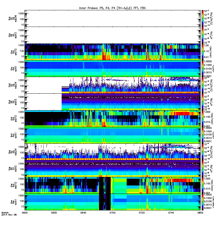Click the 'the fff 32 edc34' panel label
Viewport: 214px width, 229px height.
[x=13, y=152]
